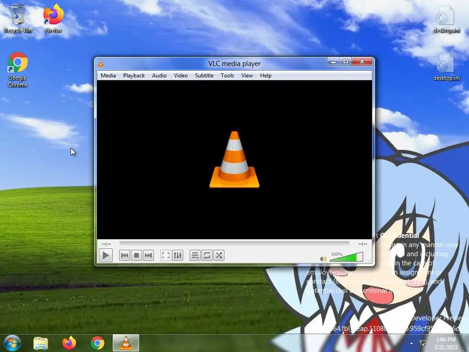
Task: Select the Recycle Bin desktop icon
Action: (x=18, y=18)
